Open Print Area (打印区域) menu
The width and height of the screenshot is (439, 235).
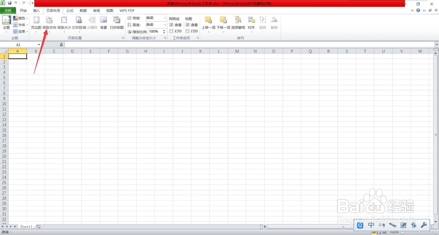click(79, 24)
